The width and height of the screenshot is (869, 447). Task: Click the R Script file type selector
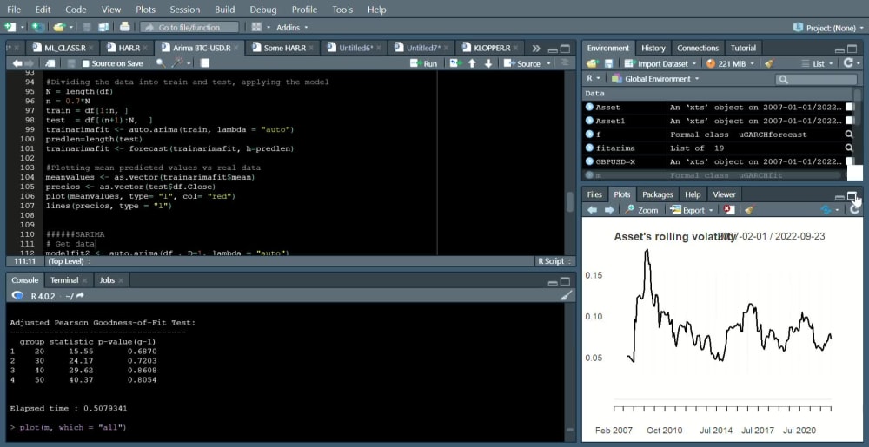coord(555,261)
